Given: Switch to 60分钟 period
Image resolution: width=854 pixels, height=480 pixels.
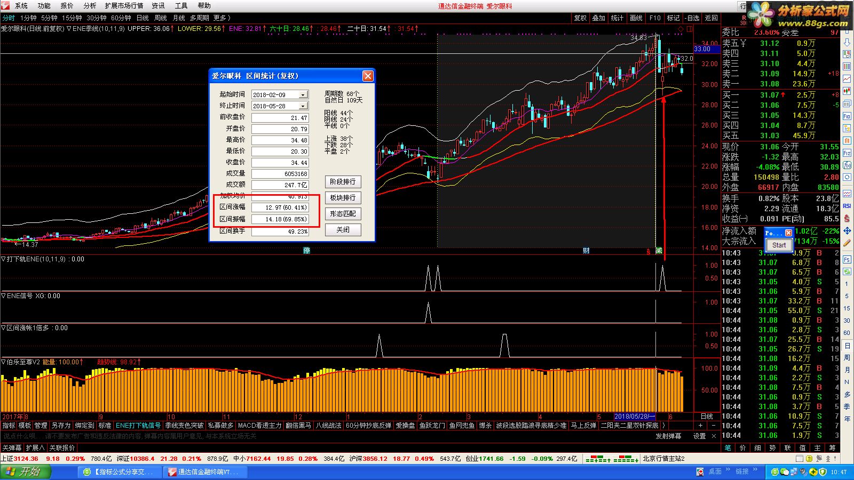Looking at the screenshot, I should [x=121, y=18].
